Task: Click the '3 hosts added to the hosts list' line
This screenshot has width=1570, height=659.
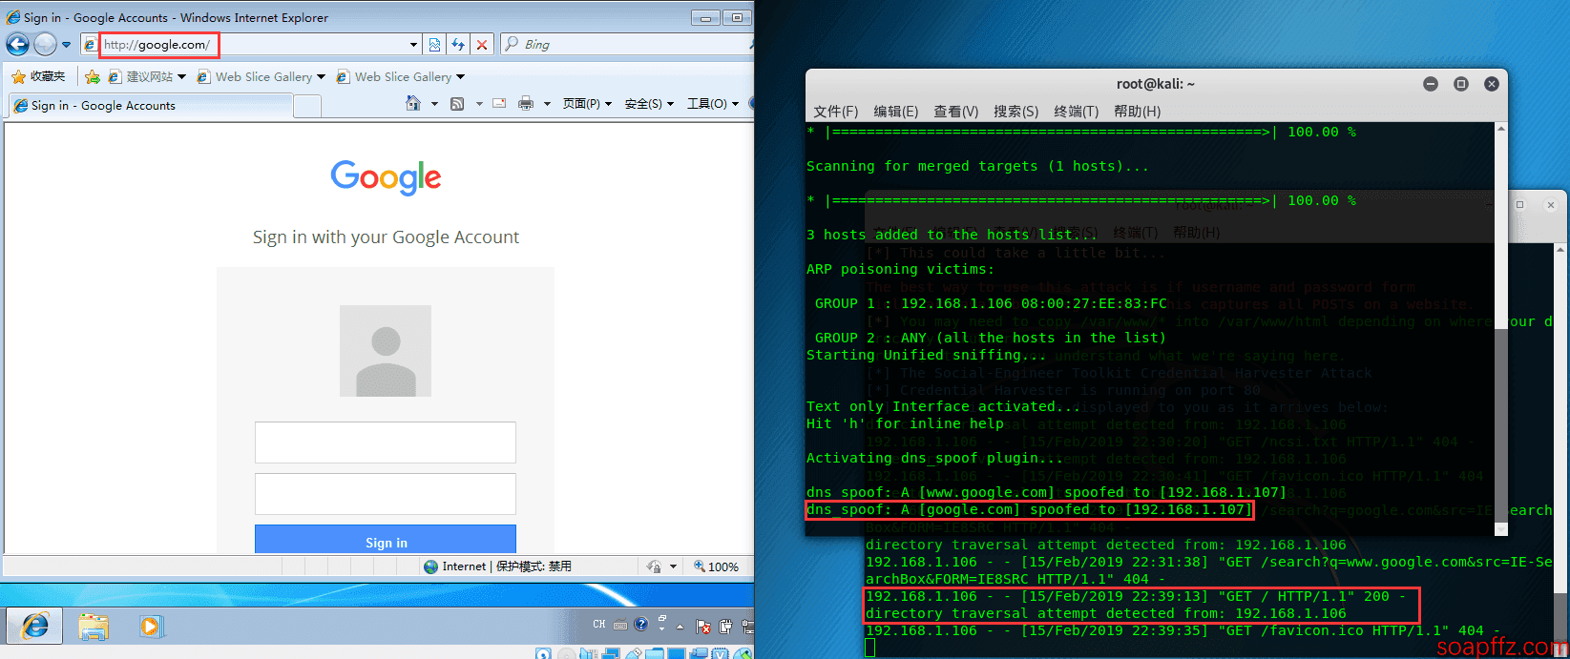Action: pos(952,235)
